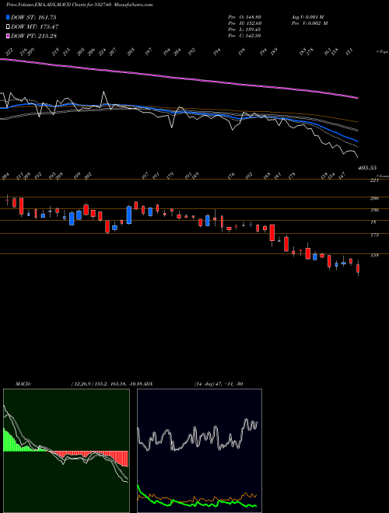The image size is (389, 513).
Task: Click the white DOW MT legend swatch
Action: tap(8, 26)
